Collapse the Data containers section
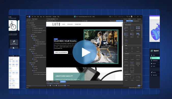 pos(124,25)
